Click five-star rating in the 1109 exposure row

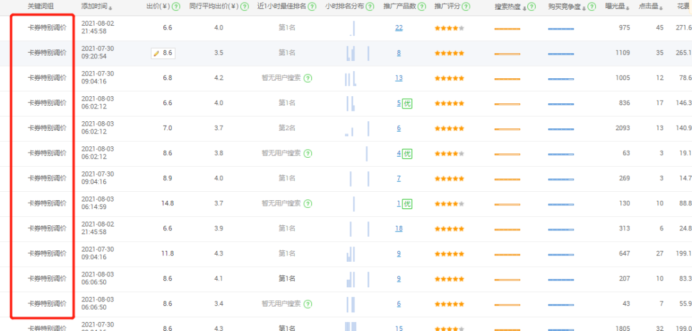pos(449,53)
